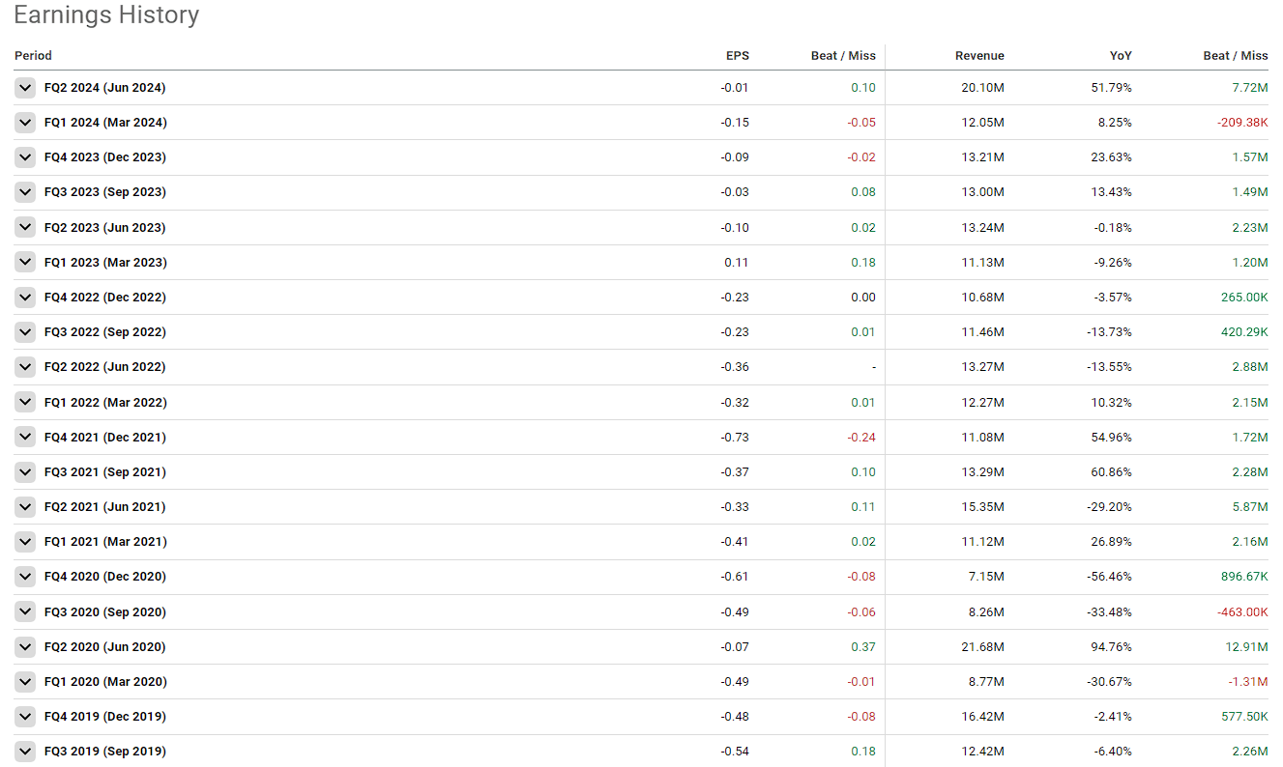Image resolution: width=1283 pixels, height=767 pixels.
Task: Show details for FQ4 2021 (Dec 2021)
Action: (25, 438)
